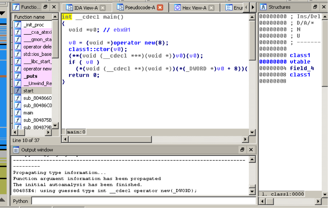This screenshot has height=208, width=328.
Task: Undock the Output window panel
Action: click(243, 150)
